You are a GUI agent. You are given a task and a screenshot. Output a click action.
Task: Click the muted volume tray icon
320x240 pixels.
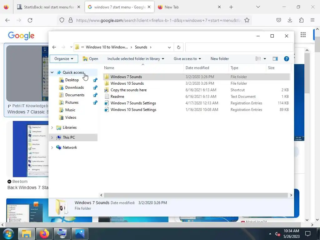pos(277,234)
